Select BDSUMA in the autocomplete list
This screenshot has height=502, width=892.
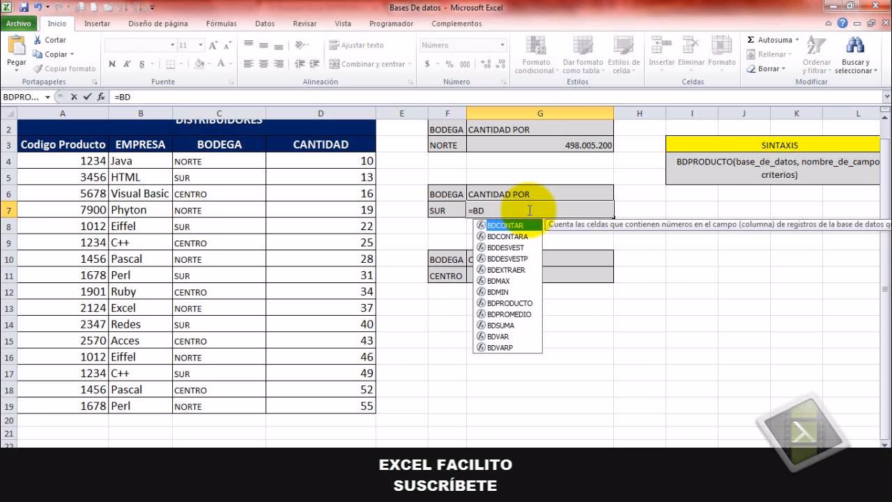(x=508, y=326)
